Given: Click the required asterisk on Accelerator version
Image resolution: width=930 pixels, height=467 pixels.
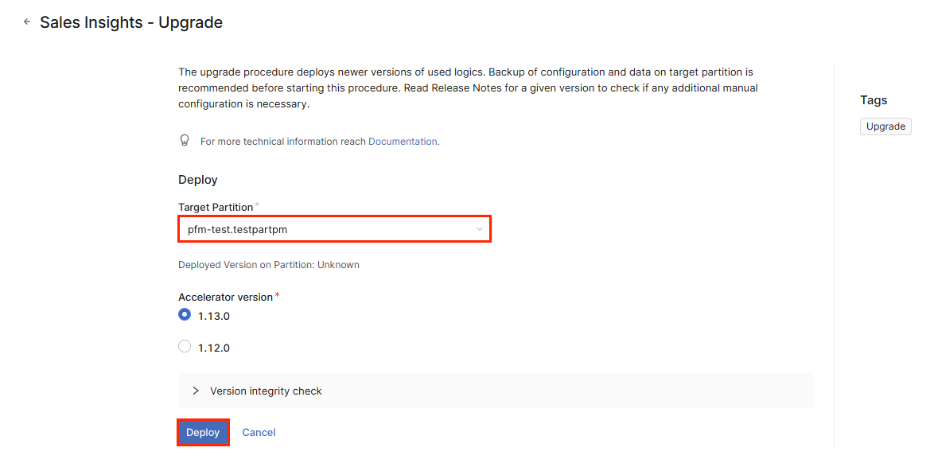Looking at the screenshot, I should coord(277,293).
